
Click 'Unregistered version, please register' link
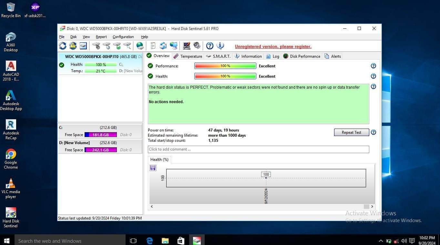pyautogui.click(x=273, y=46)
